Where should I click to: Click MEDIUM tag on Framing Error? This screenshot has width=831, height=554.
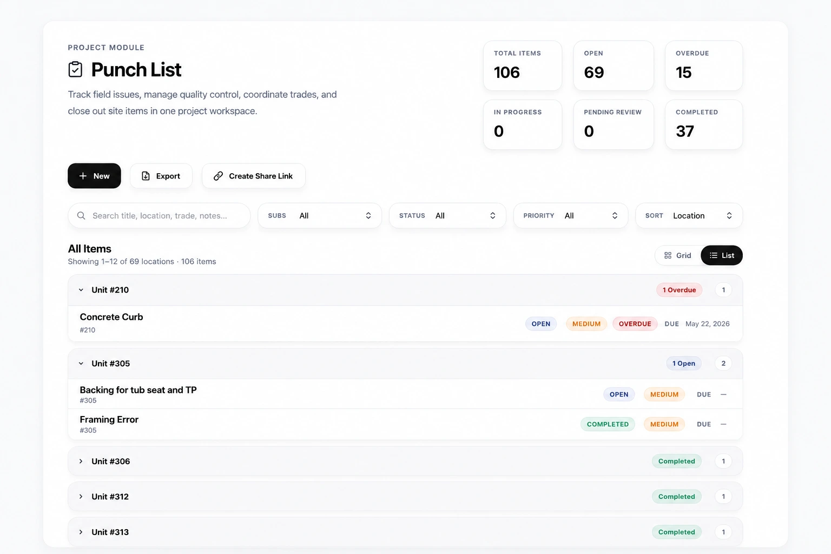coord(664,424)
